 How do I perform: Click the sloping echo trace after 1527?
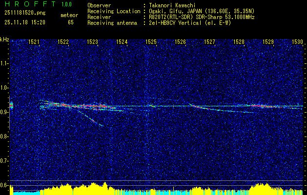click(x=220, y=108)
